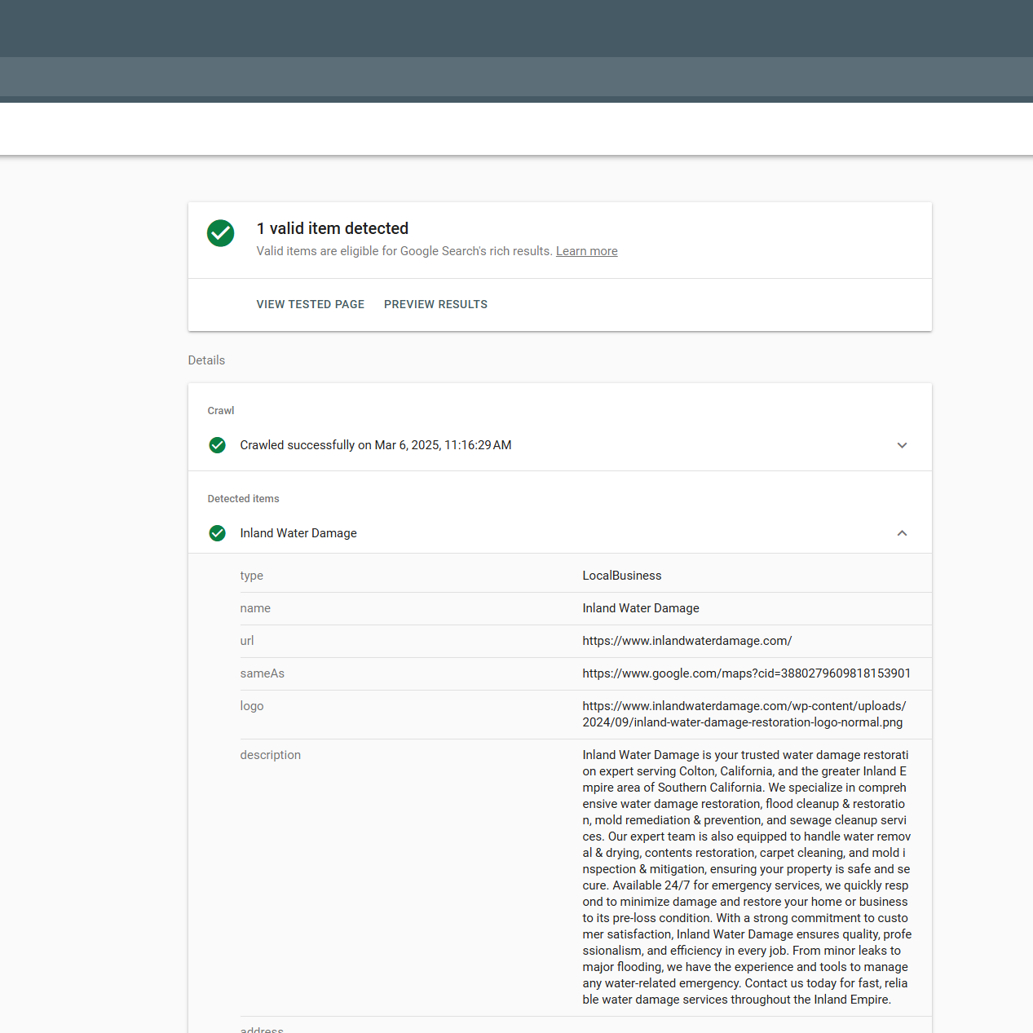Click the sameAs Google Maps cid value
Screen dimensions: 1033x1033
click(746, 673)
